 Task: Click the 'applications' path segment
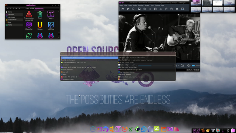coord(39,8)
